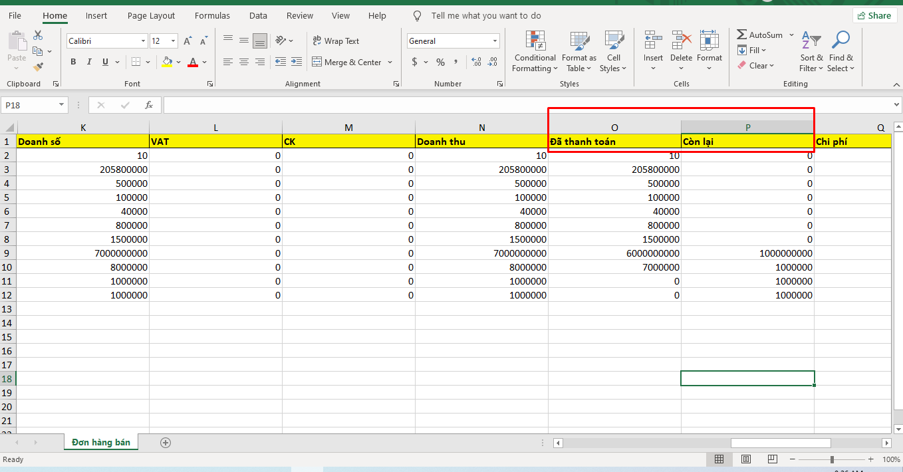Expand the General number format dropdown
This screenshot has height=472, width=903.
pyautogui.click(x=495, y=41)
